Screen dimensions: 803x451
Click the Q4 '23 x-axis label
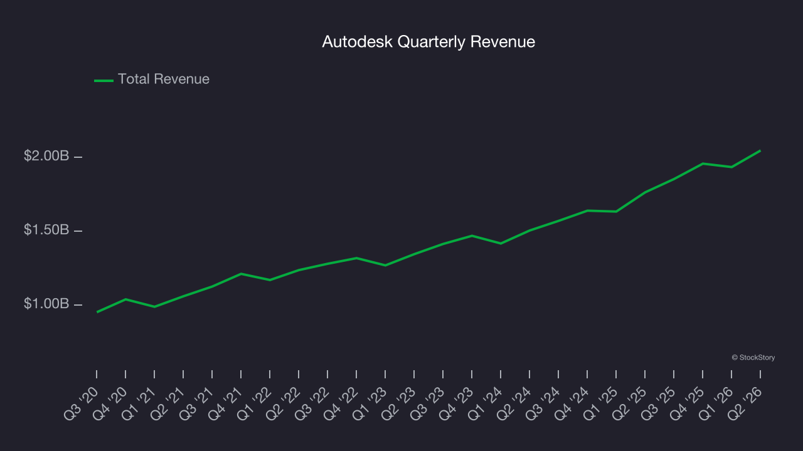pos(457,403)
